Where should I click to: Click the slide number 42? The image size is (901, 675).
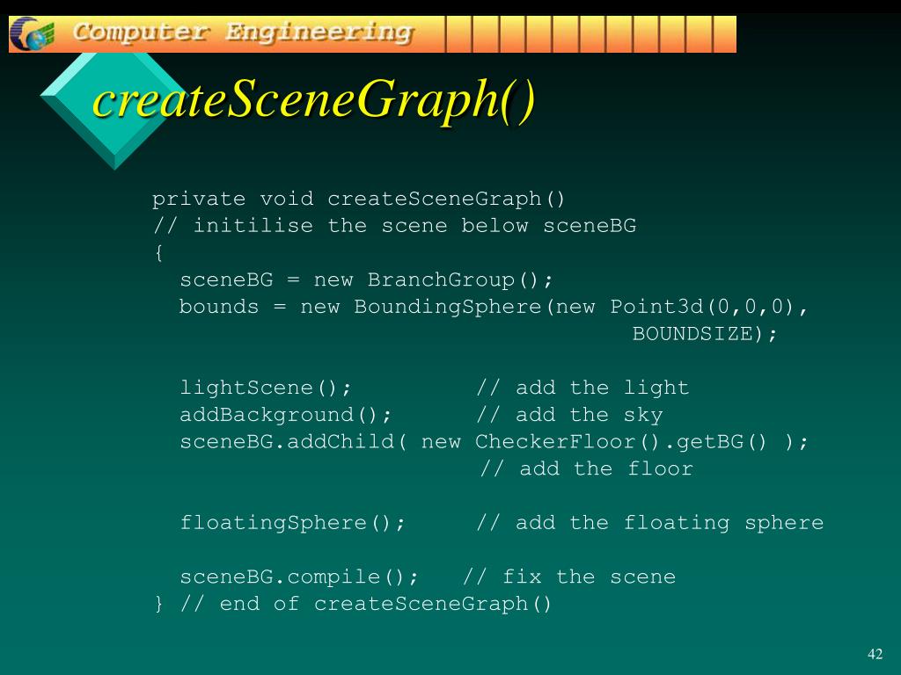875,654
